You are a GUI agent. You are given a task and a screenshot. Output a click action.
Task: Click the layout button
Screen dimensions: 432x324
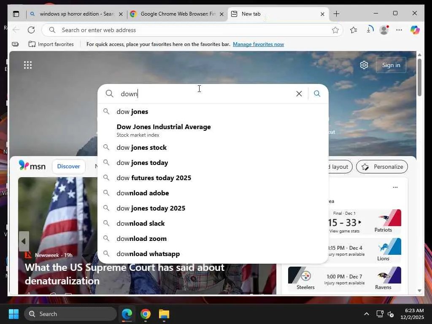coord(340,167)
